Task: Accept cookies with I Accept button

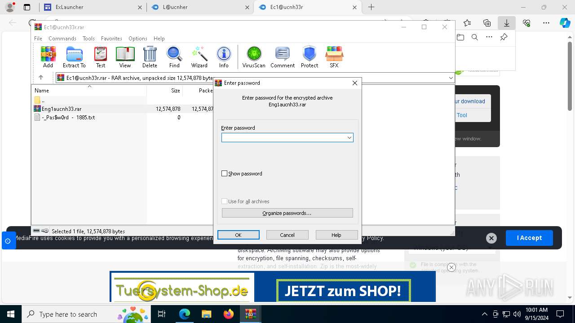Action: (x=529, y=238)
